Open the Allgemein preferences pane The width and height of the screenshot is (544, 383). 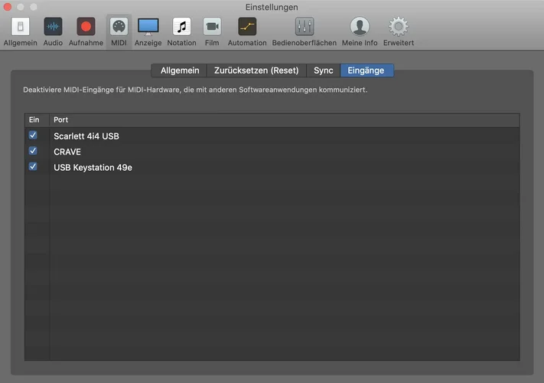pos(21,31)
